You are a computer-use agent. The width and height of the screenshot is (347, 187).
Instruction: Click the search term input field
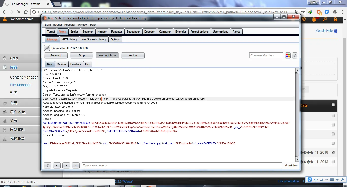pos(182,165)
